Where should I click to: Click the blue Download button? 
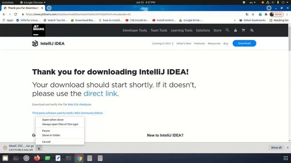244,43
